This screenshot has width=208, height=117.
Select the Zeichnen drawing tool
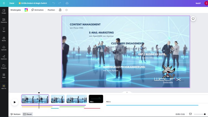click(4, 57)
